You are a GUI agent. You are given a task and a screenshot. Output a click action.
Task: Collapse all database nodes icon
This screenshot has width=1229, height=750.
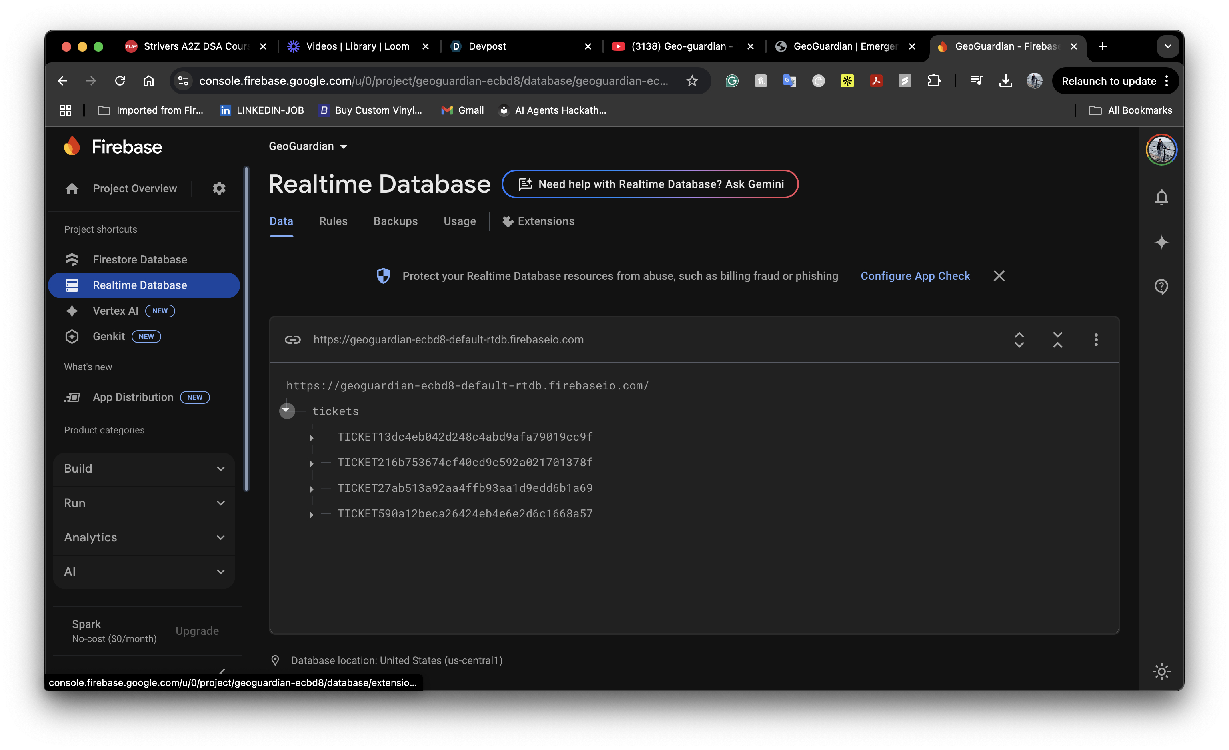[x=1057, y=340]
